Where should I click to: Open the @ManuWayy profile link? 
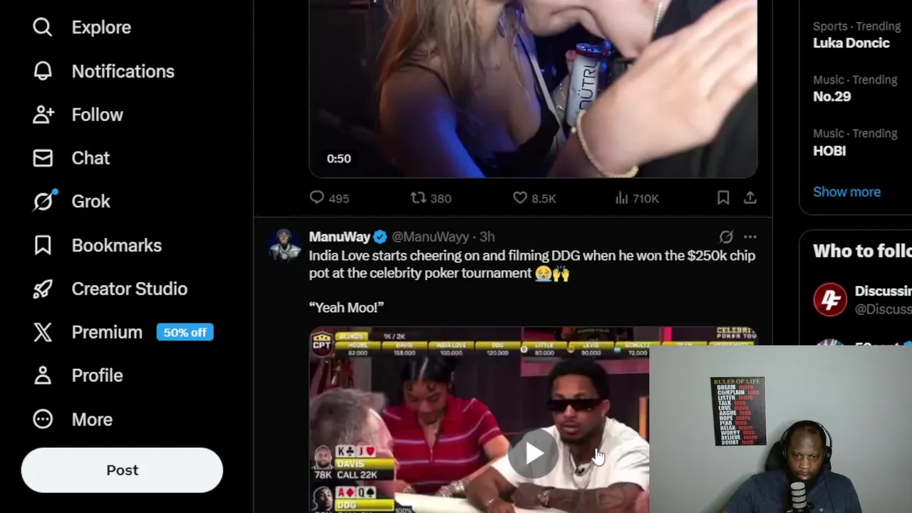click(x=430, y=237)
